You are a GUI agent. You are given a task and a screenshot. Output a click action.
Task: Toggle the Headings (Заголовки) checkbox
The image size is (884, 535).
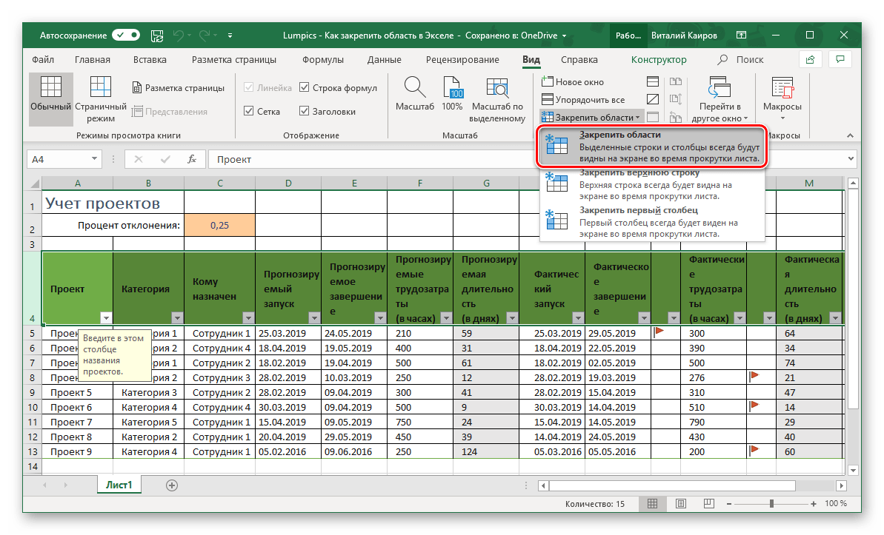point(305,112)
